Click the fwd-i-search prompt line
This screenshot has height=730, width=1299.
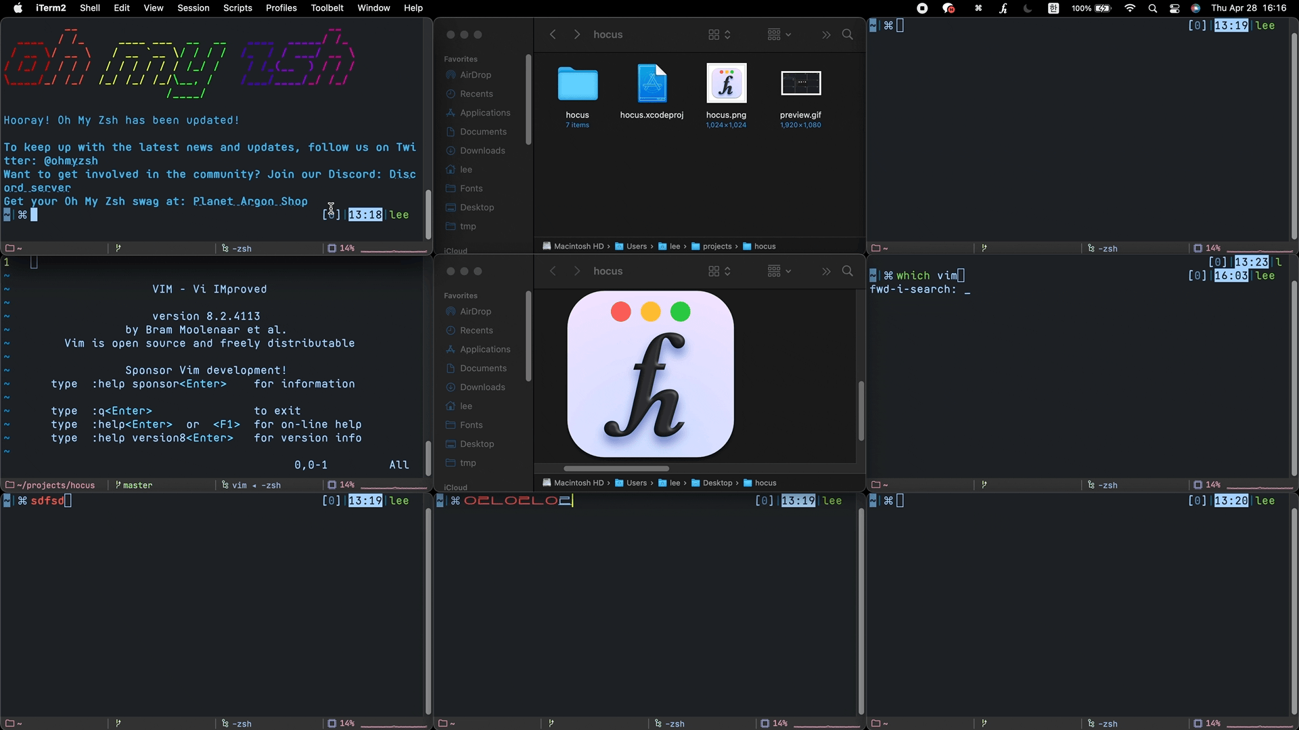pos(920,289)
